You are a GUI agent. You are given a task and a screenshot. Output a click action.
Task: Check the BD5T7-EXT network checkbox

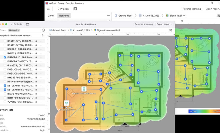click(x=5, y=41)
